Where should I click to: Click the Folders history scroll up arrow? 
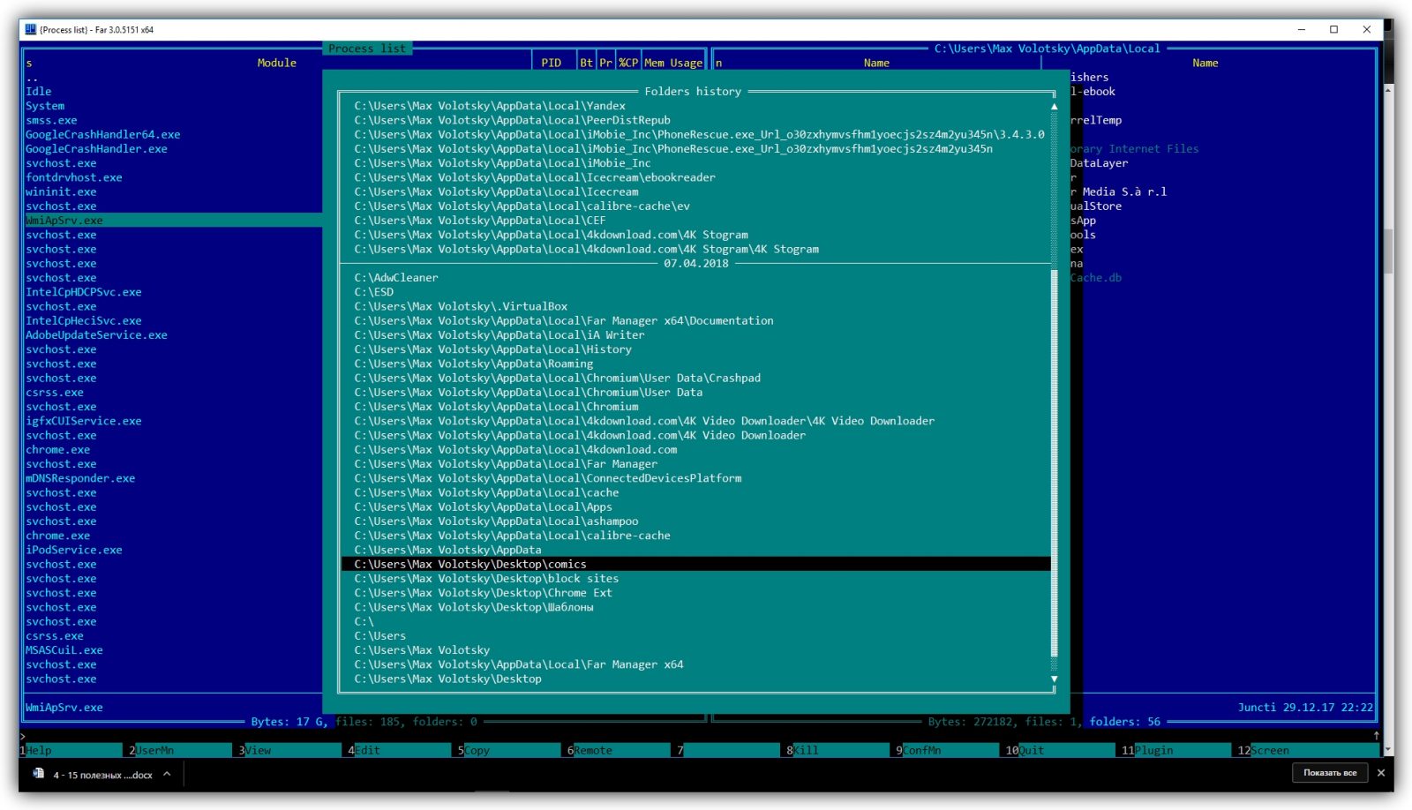click(1054, 106)
